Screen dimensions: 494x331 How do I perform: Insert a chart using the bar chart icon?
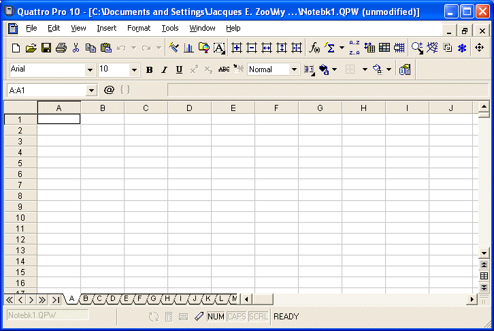point(188,48)
